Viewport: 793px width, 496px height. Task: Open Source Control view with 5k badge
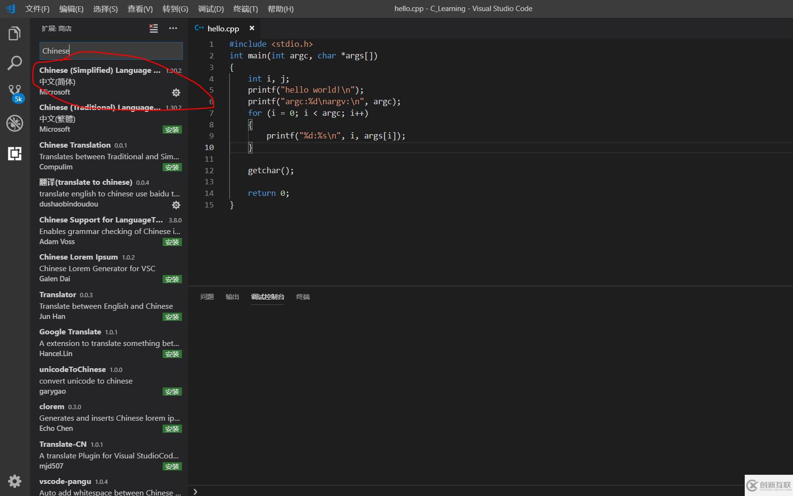click(x=15, y=93)
